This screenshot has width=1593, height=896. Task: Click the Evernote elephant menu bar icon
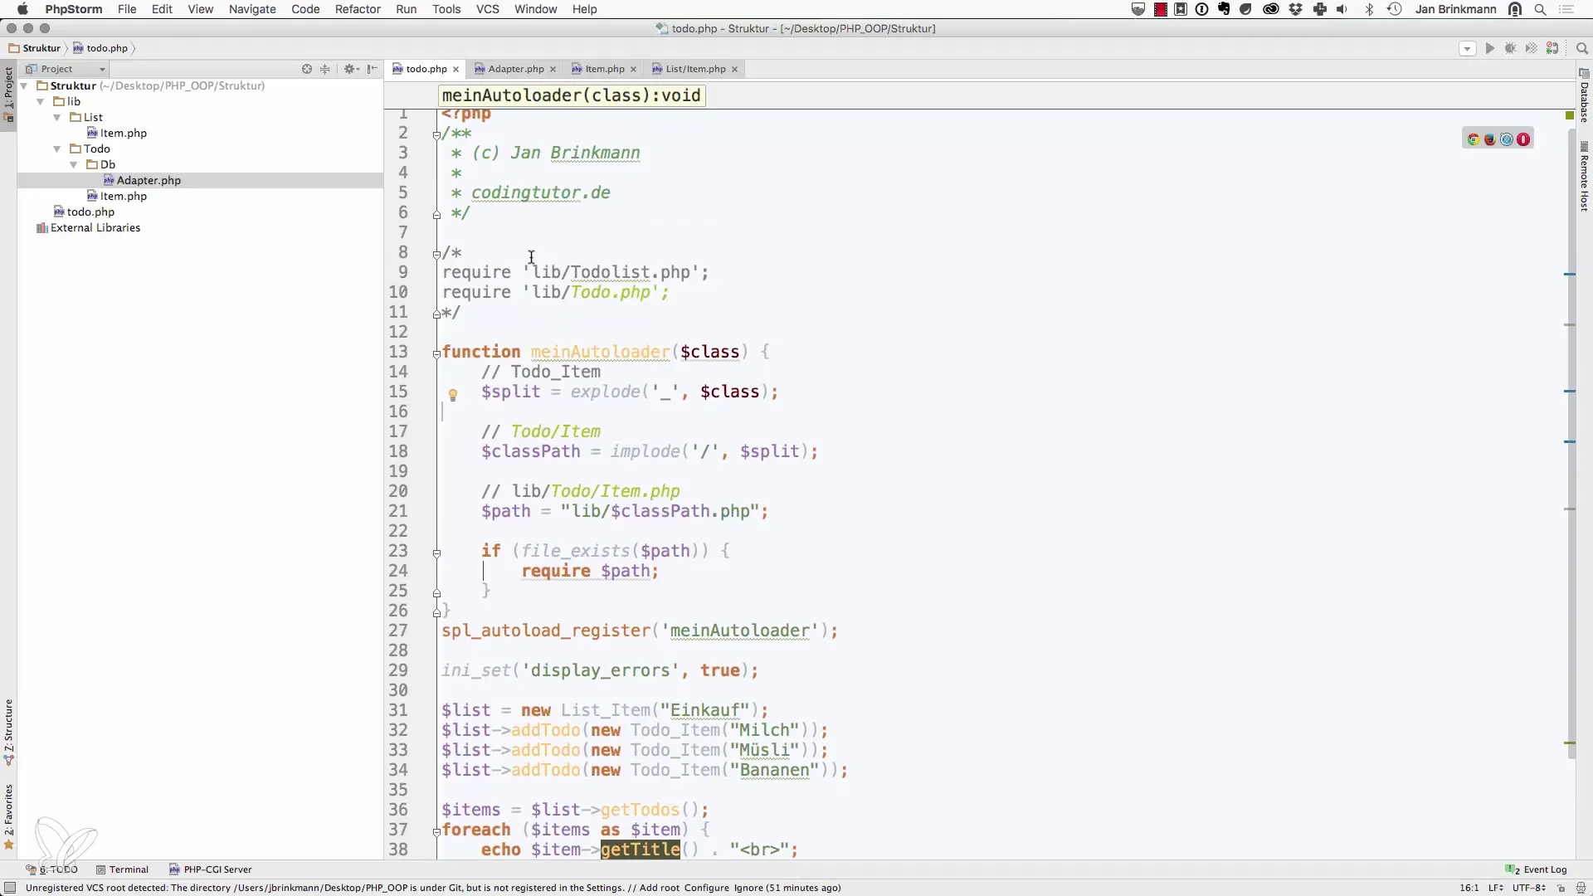click(1224, 9)
